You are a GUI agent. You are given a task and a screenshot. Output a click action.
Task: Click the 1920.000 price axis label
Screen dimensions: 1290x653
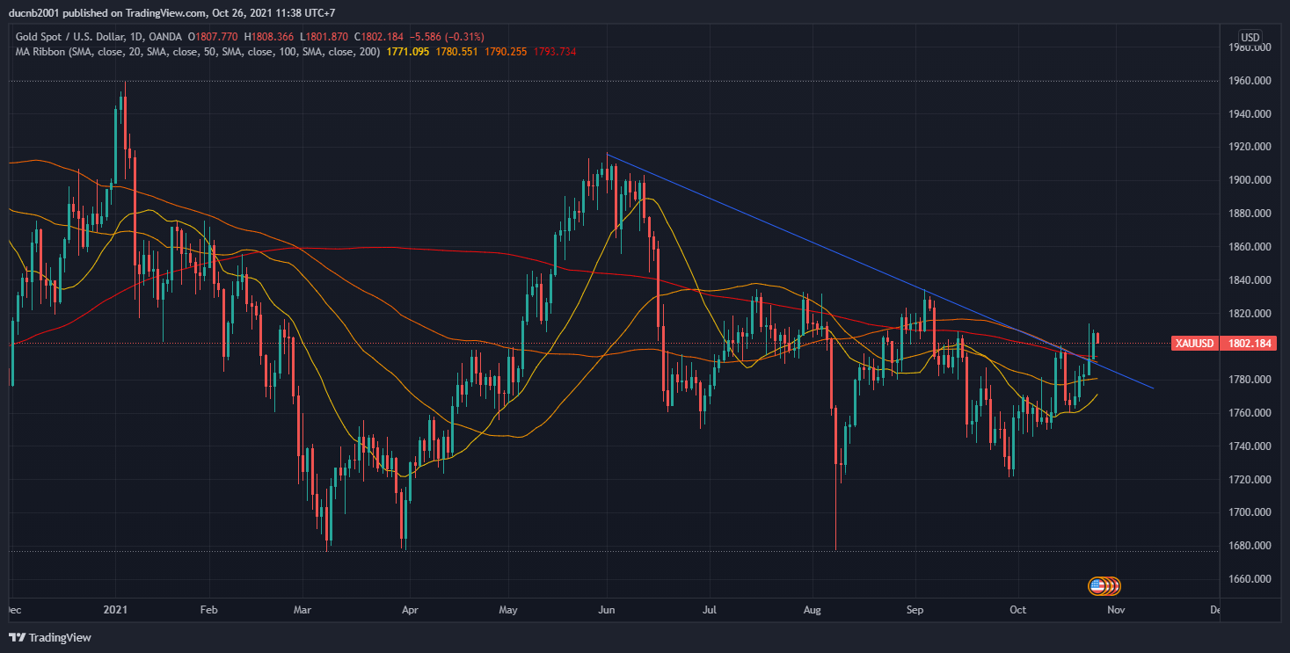[1248, 147]
